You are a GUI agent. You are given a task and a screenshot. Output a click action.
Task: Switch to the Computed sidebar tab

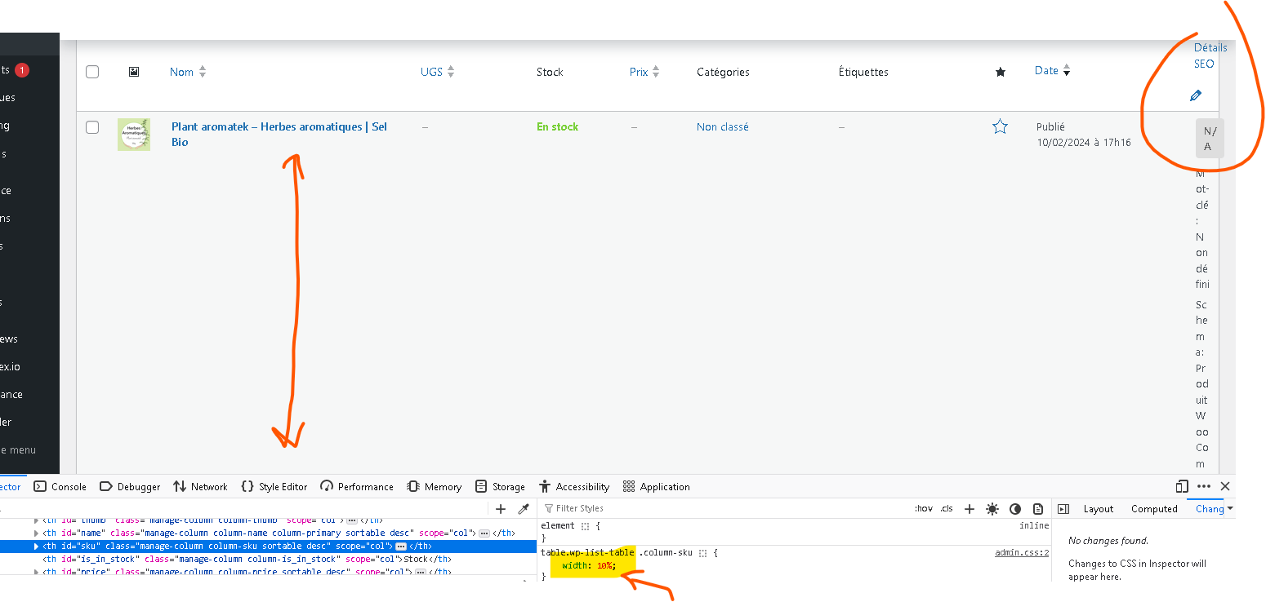[x=1154, y=508]
